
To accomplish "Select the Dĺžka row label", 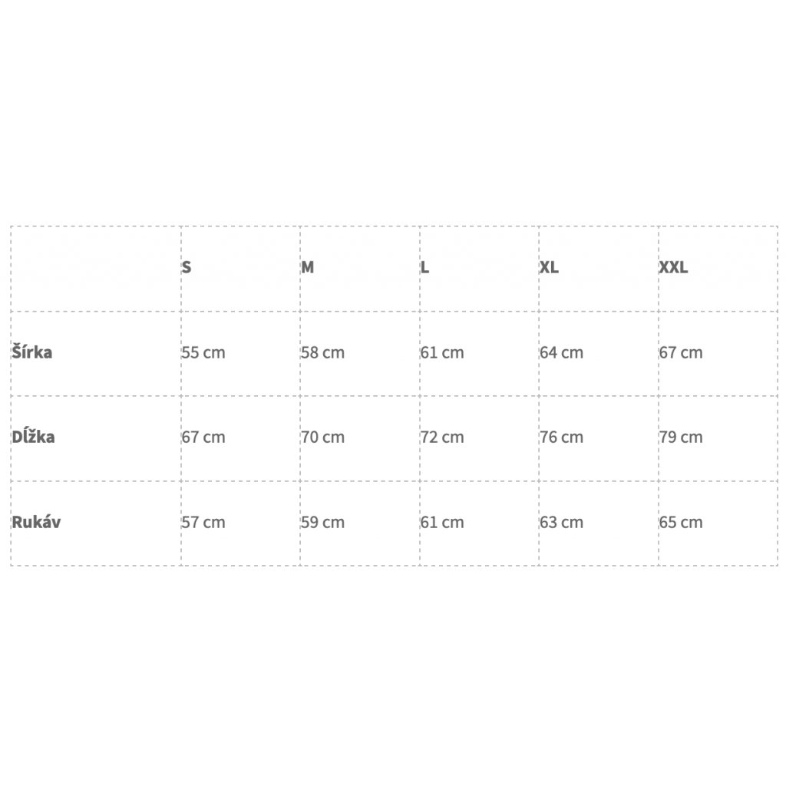I will 33,437.
